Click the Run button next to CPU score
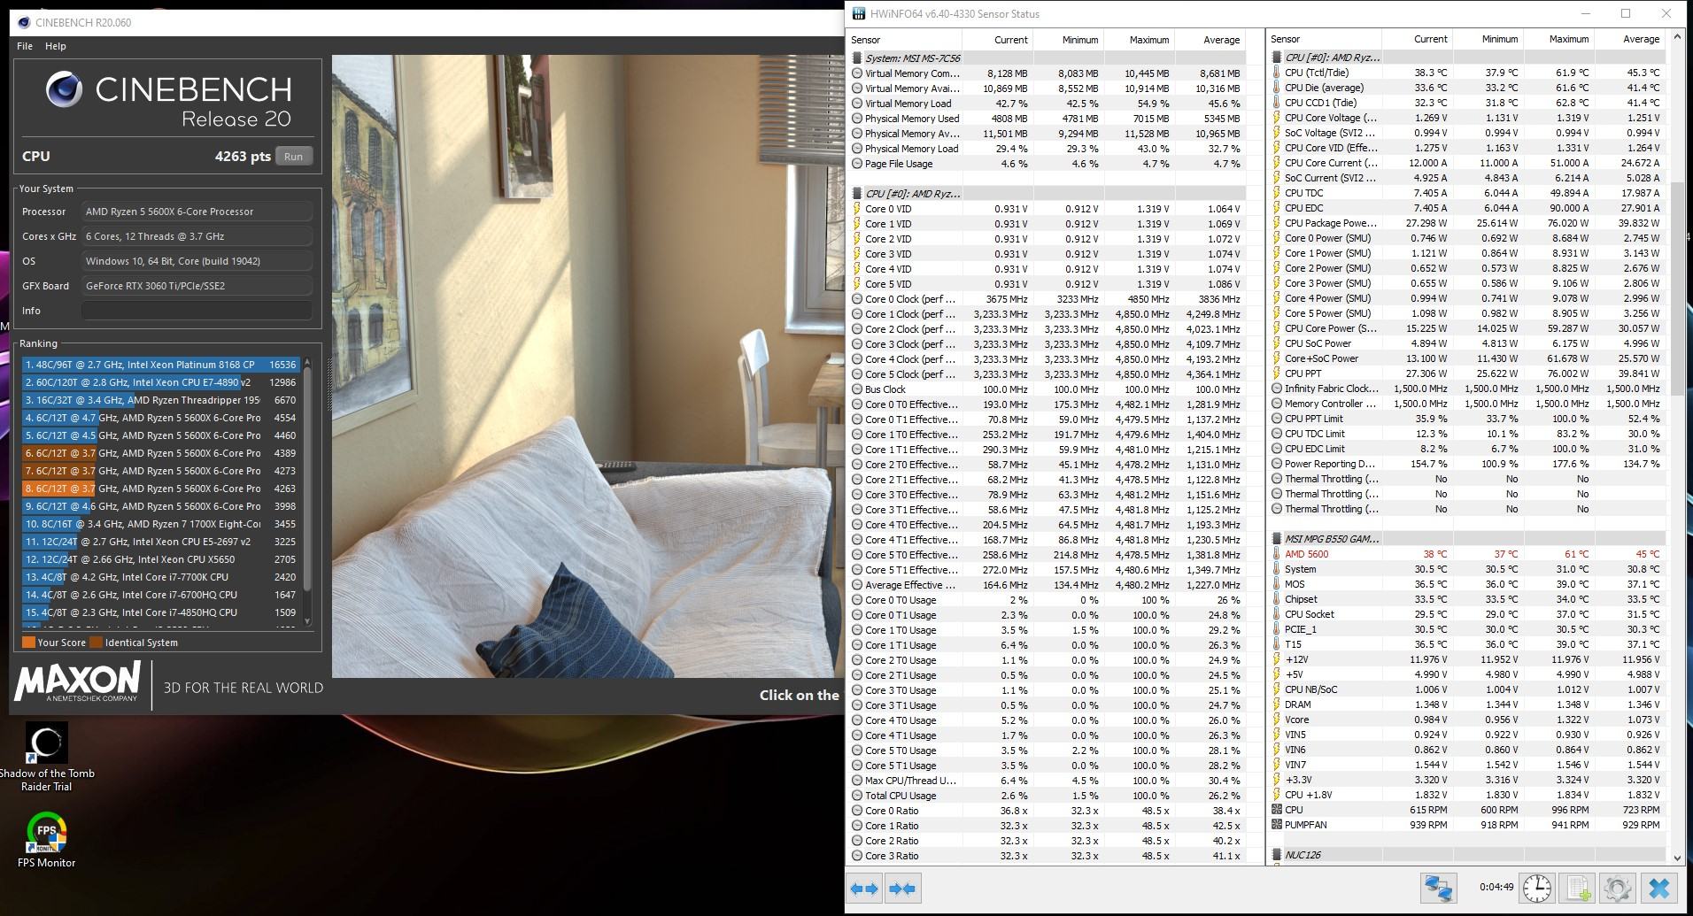 point(294,157)
